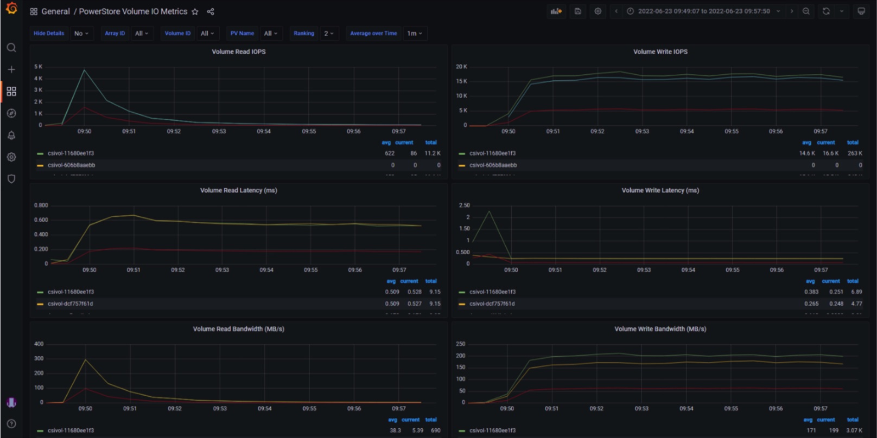
Task: Click the Volume Read IOPS spike peak near 09:50
Action: [84, 70]
